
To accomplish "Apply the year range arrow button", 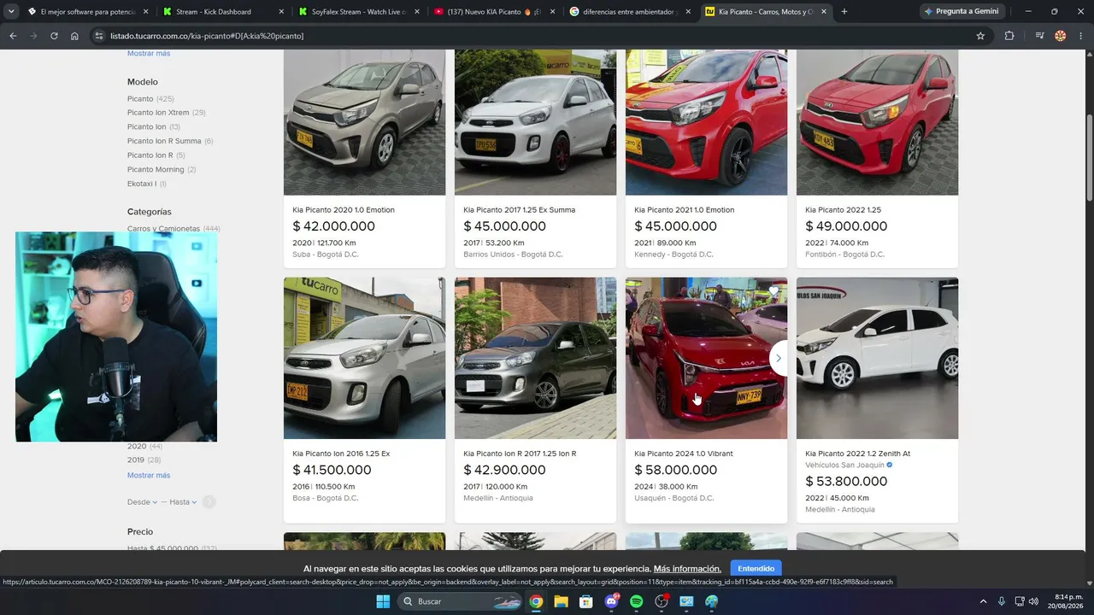I will coord(209,502).
